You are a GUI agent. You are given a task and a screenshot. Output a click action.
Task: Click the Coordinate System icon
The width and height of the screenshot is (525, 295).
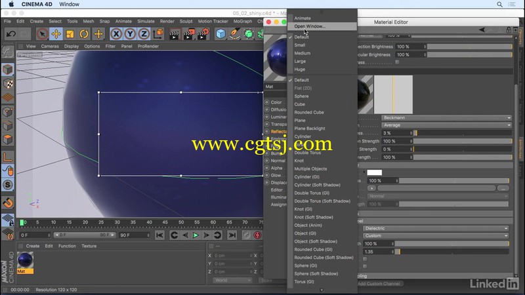point(158,34)
